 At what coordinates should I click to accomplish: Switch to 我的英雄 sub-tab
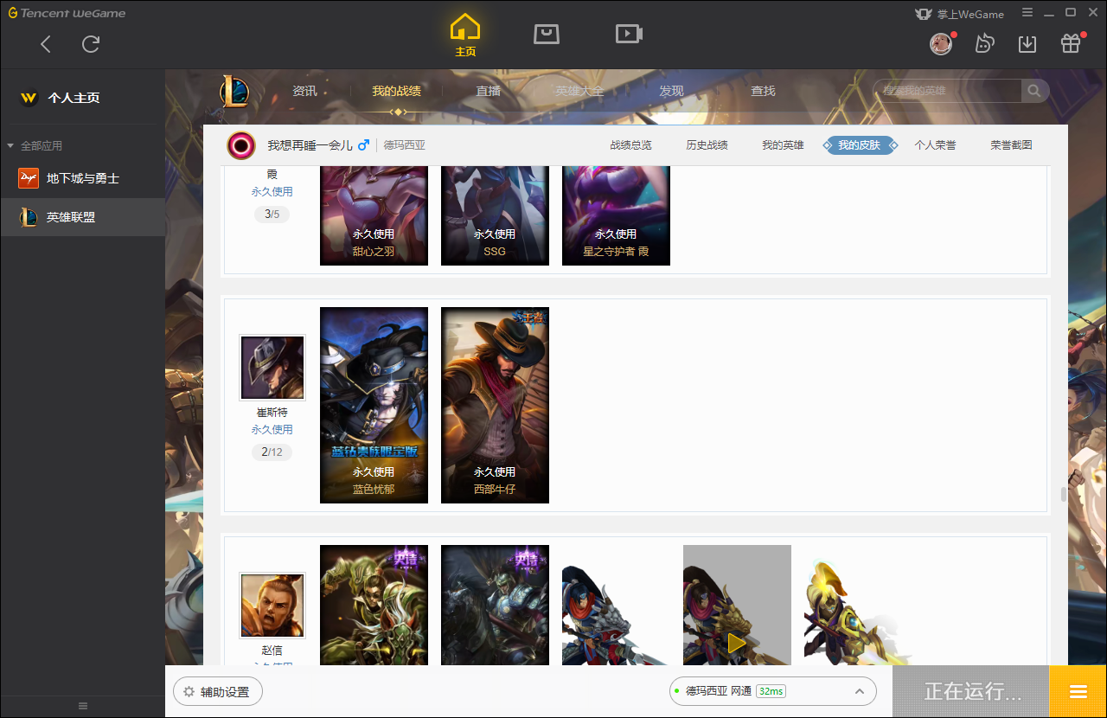[x=783, y=145]
